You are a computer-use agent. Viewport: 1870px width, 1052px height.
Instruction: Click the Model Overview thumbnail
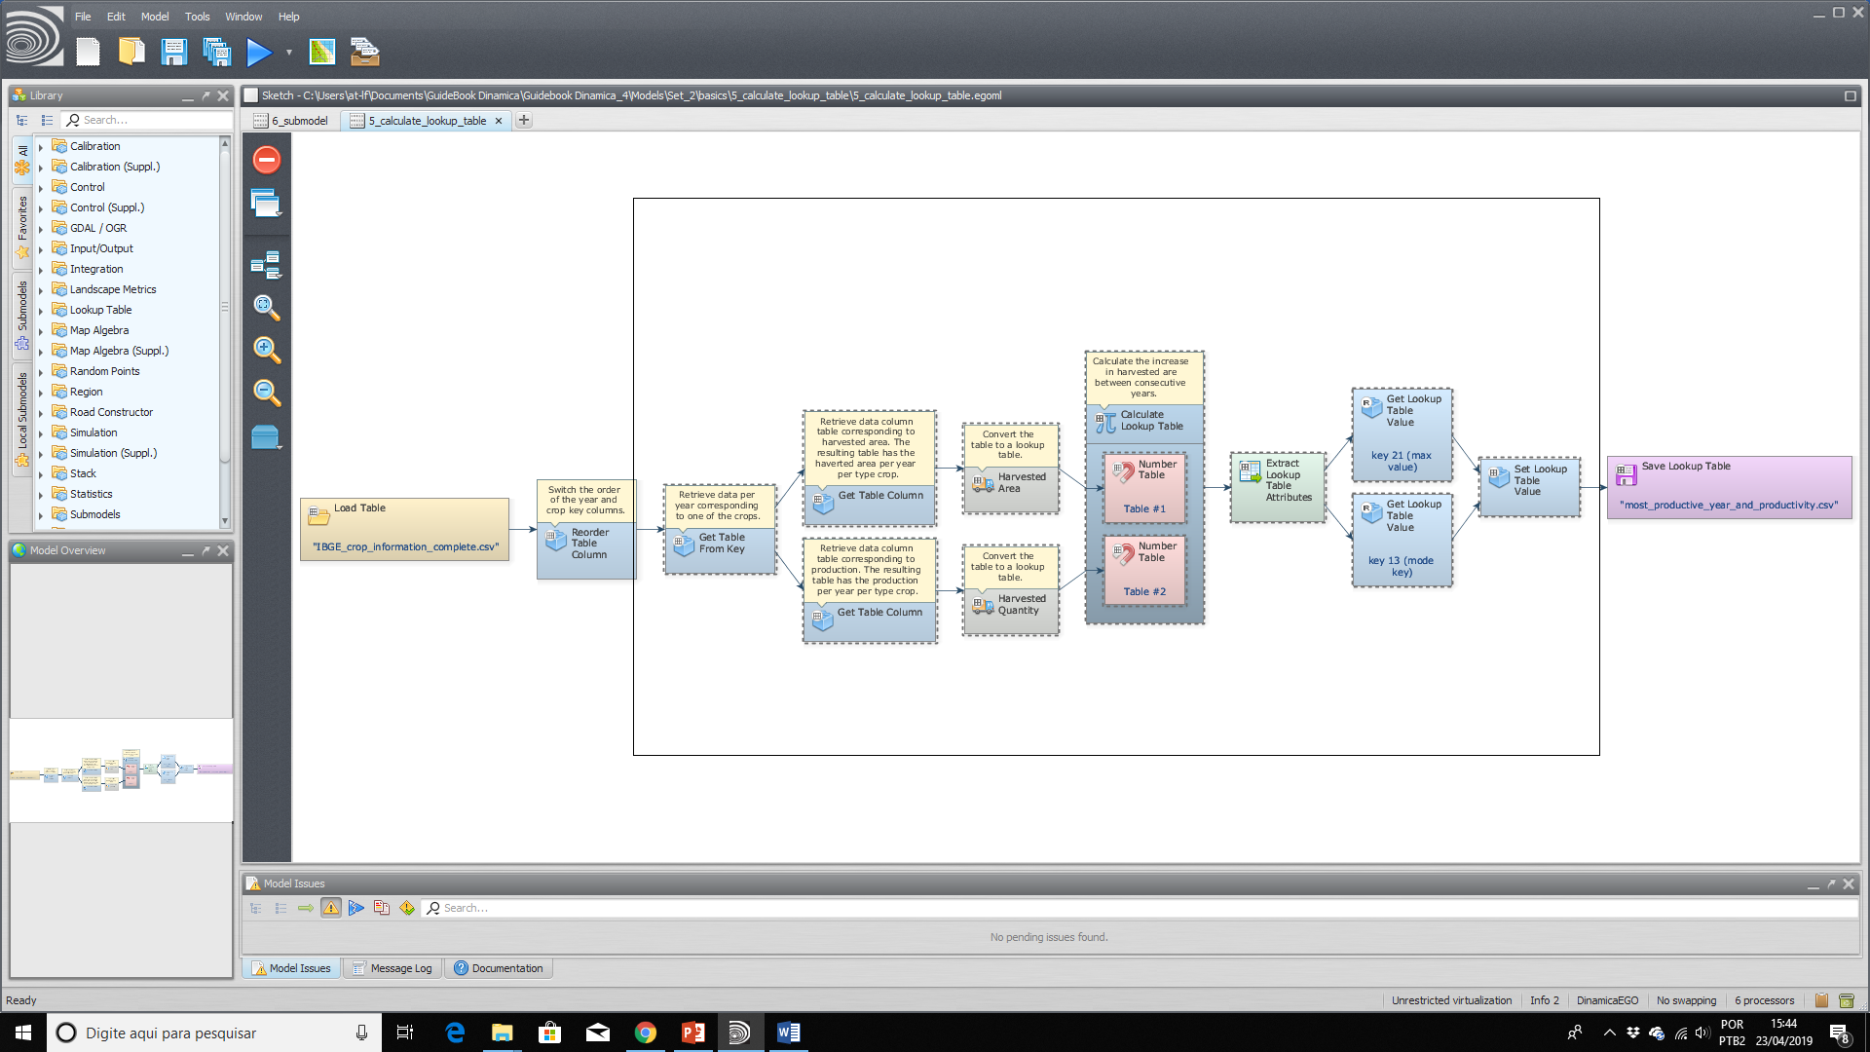(x=121, y=770)
